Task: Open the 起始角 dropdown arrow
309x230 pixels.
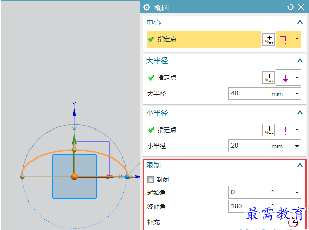Action: pyautogui.click(x=297, y=193)
